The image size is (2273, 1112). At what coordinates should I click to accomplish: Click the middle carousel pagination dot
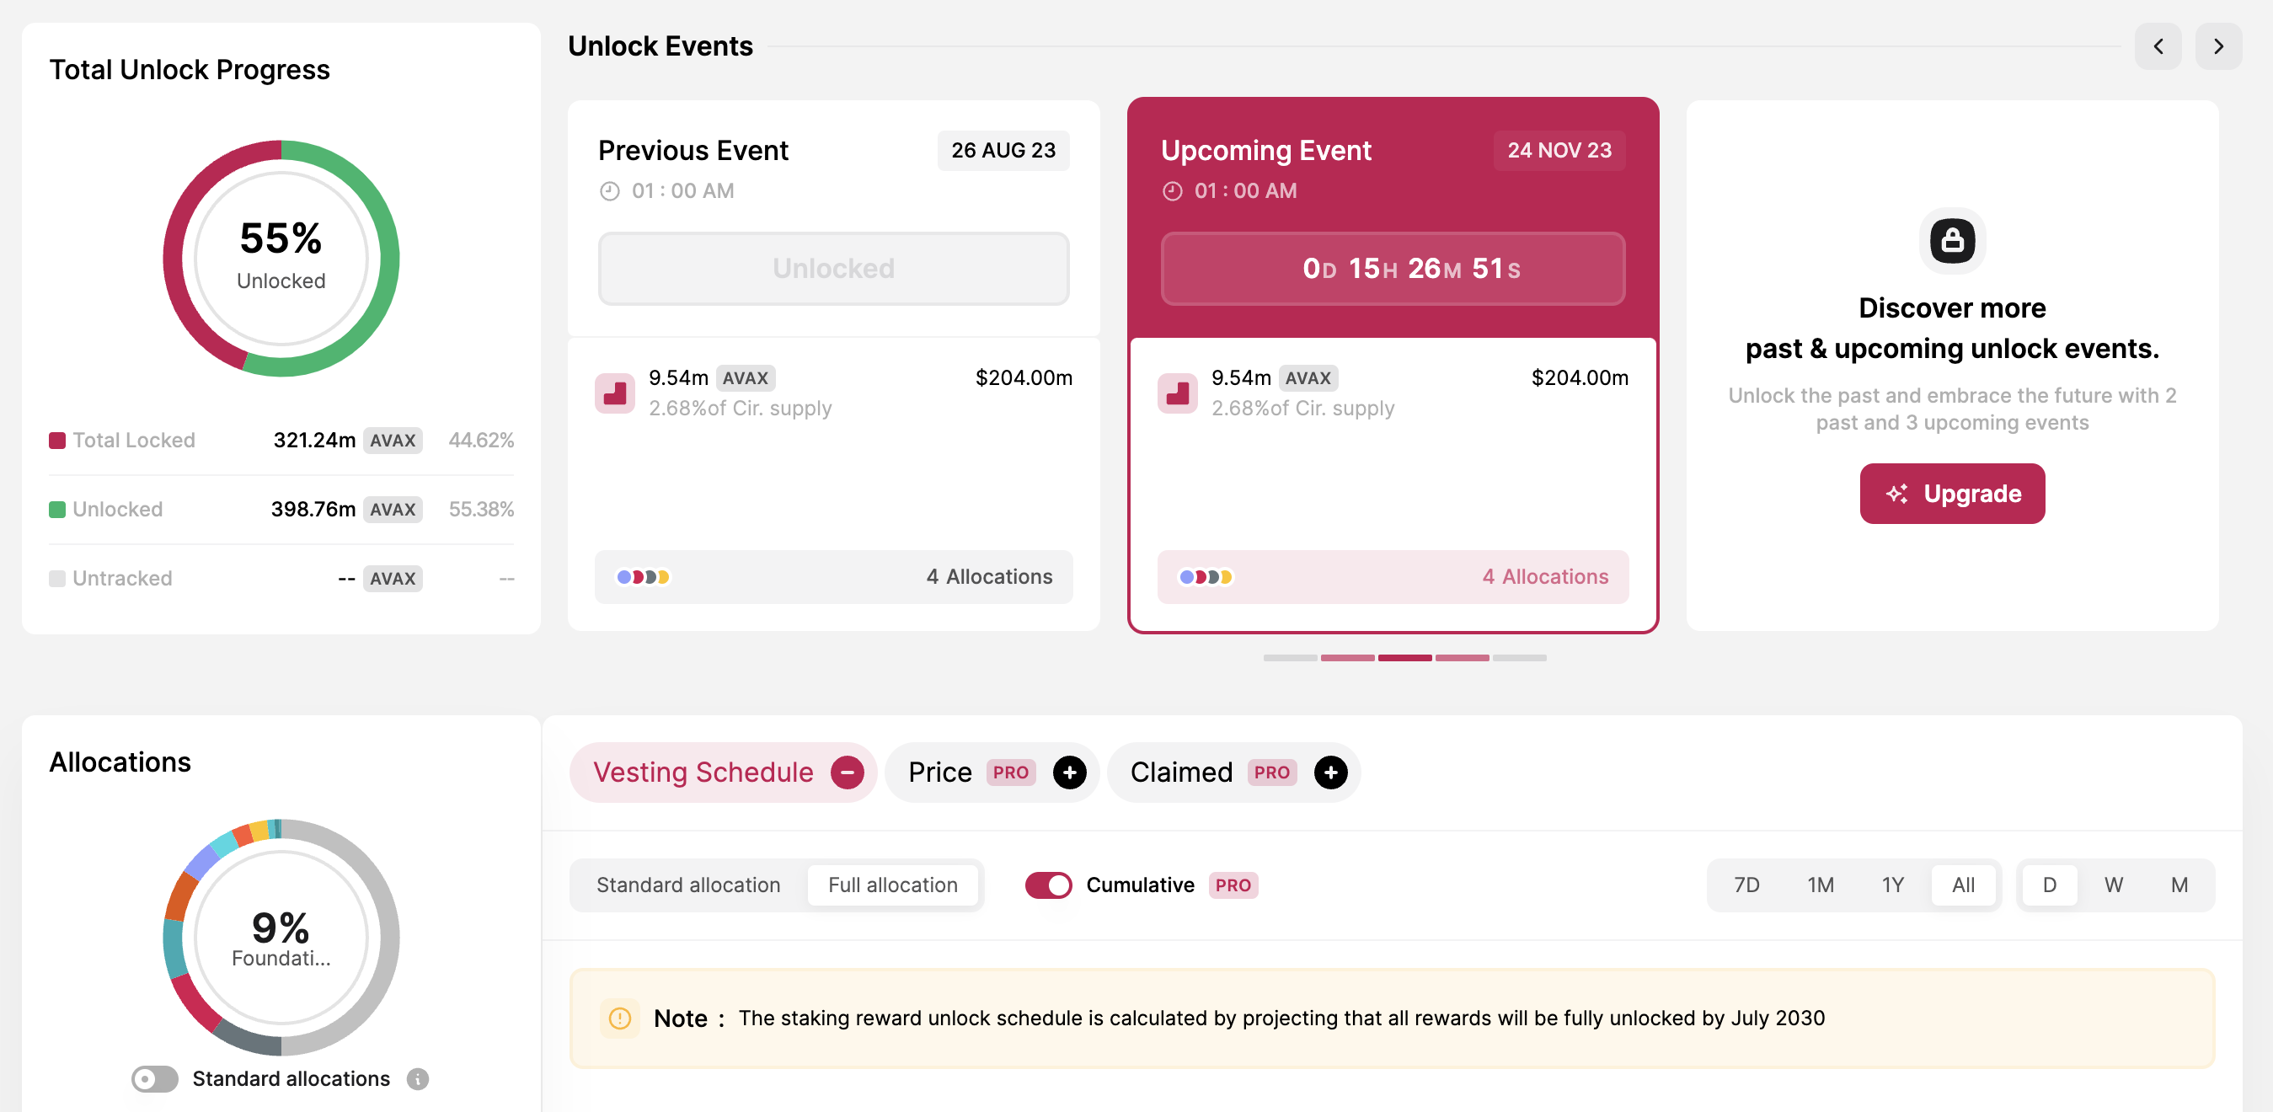click(1404, 657)
